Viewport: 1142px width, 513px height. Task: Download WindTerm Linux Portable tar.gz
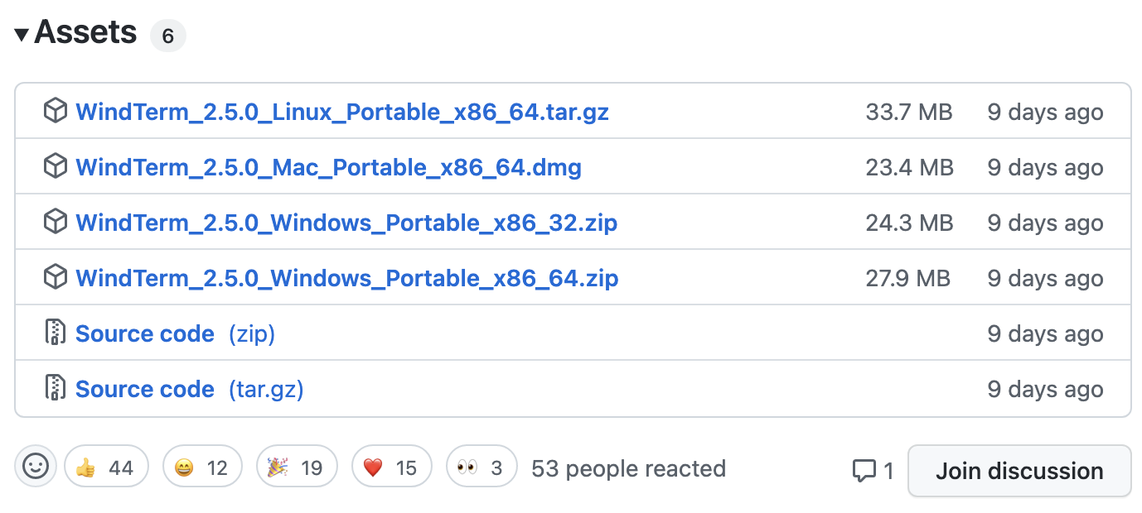(x=341, y=112)
